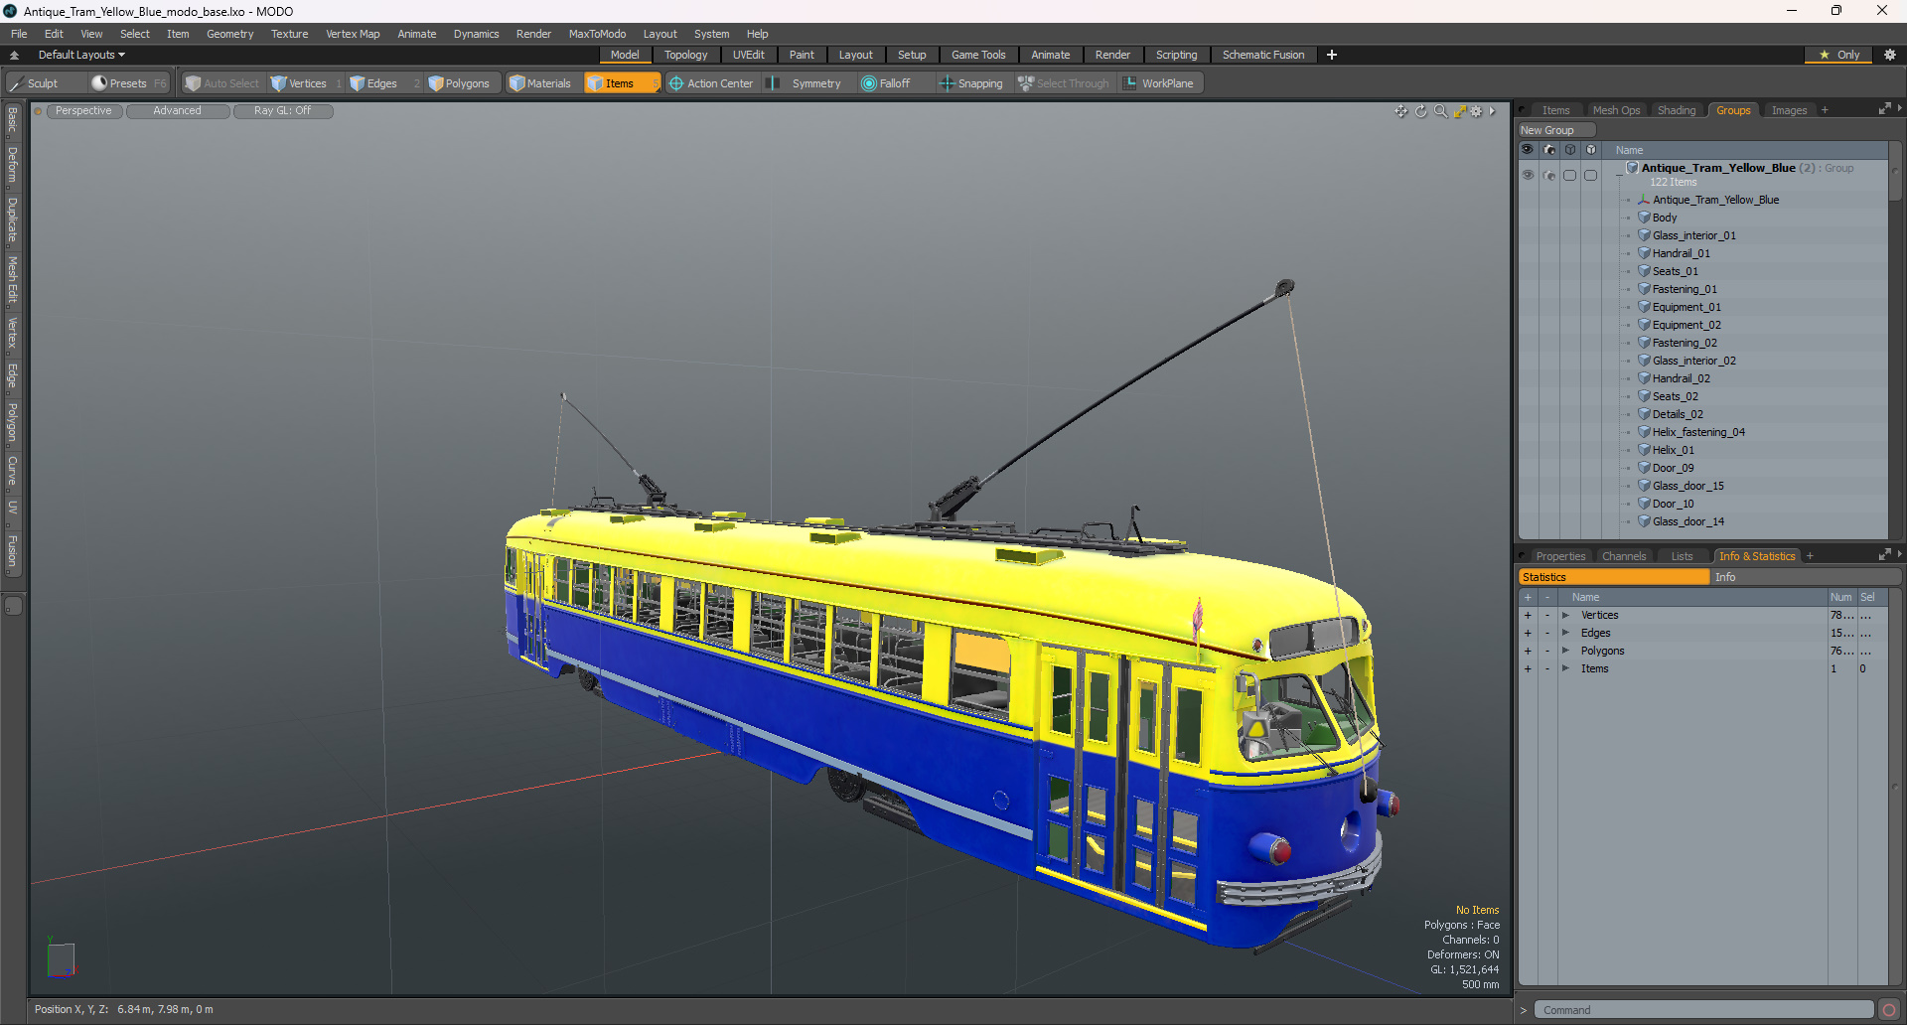Click the command record button

tap(1889, 1010)
